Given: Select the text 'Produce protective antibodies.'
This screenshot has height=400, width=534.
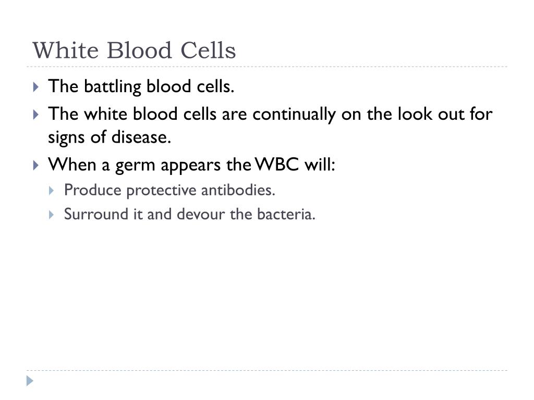Looking at the screenshot, I should click(169, 190).
